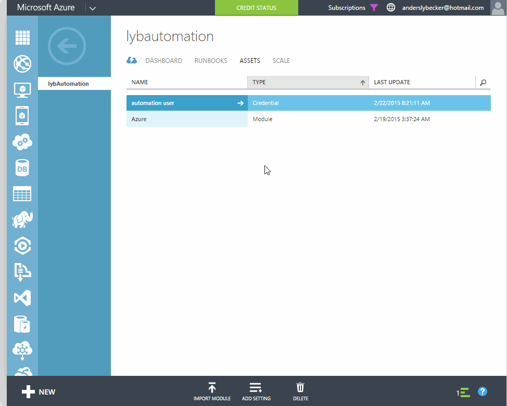Click the back arrow circle button
The height and width of the screenshot is (406, 507).
tap(67, 47)
